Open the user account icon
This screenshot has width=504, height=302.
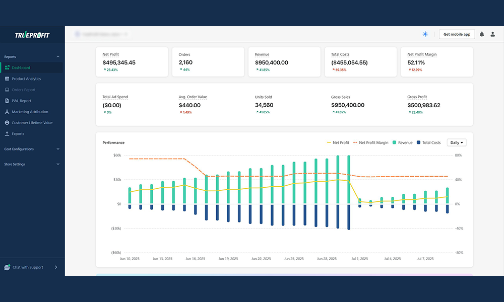click(493, 34)
